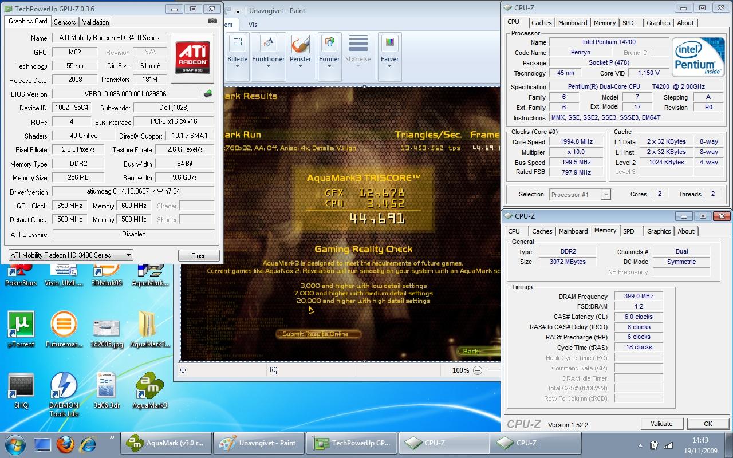Open the Vis tab in Paint

coord(253,25)
